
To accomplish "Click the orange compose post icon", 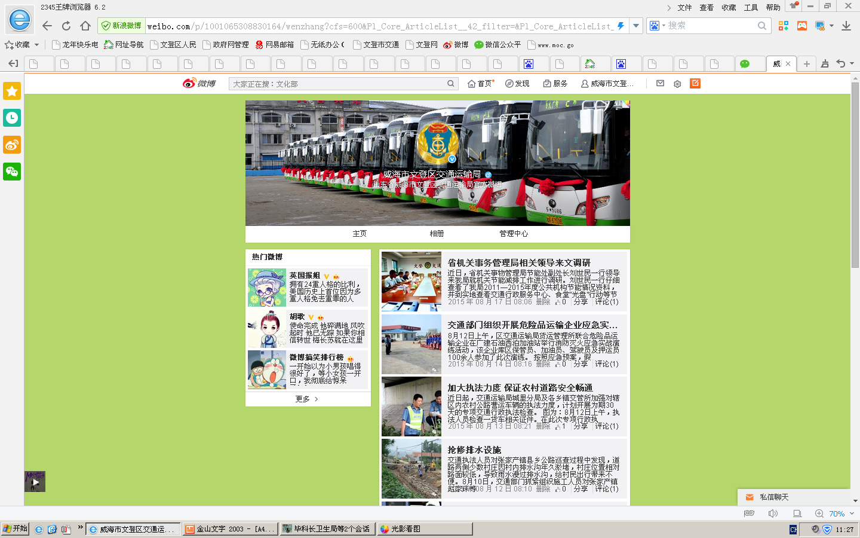I will [x=695, y=84].
